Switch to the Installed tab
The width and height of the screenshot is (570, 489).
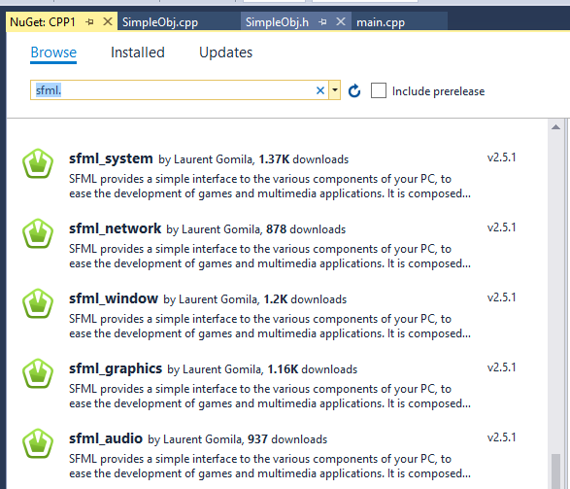click(138, 52)
